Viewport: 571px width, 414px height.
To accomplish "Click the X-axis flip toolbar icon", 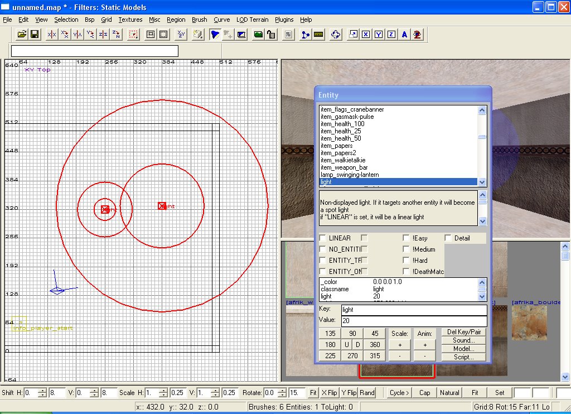I will coord(52,35).
